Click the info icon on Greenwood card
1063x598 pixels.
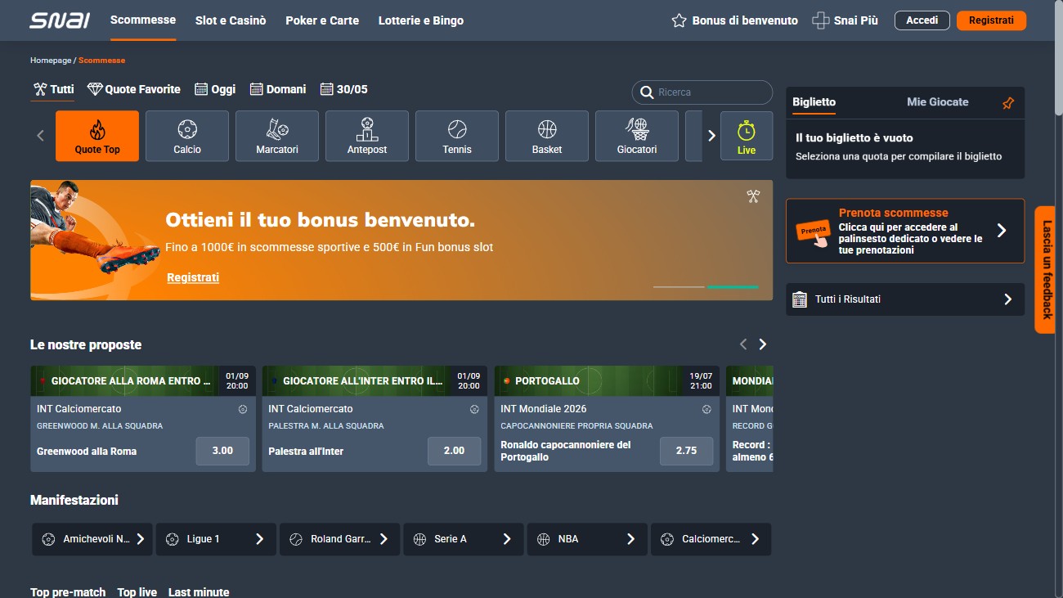click(x=243, y=409)
